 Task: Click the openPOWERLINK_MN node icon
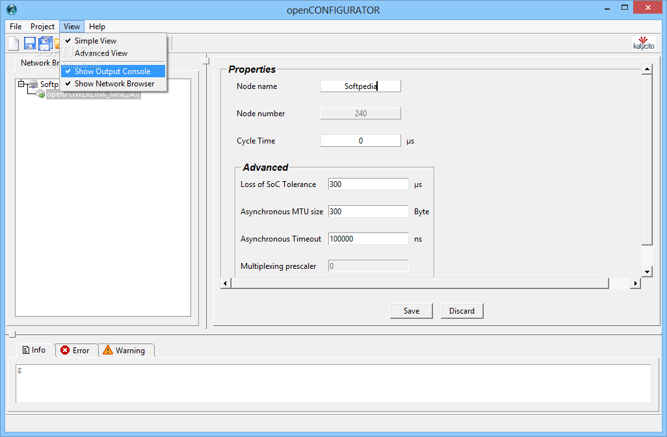[x=40, y=94]
